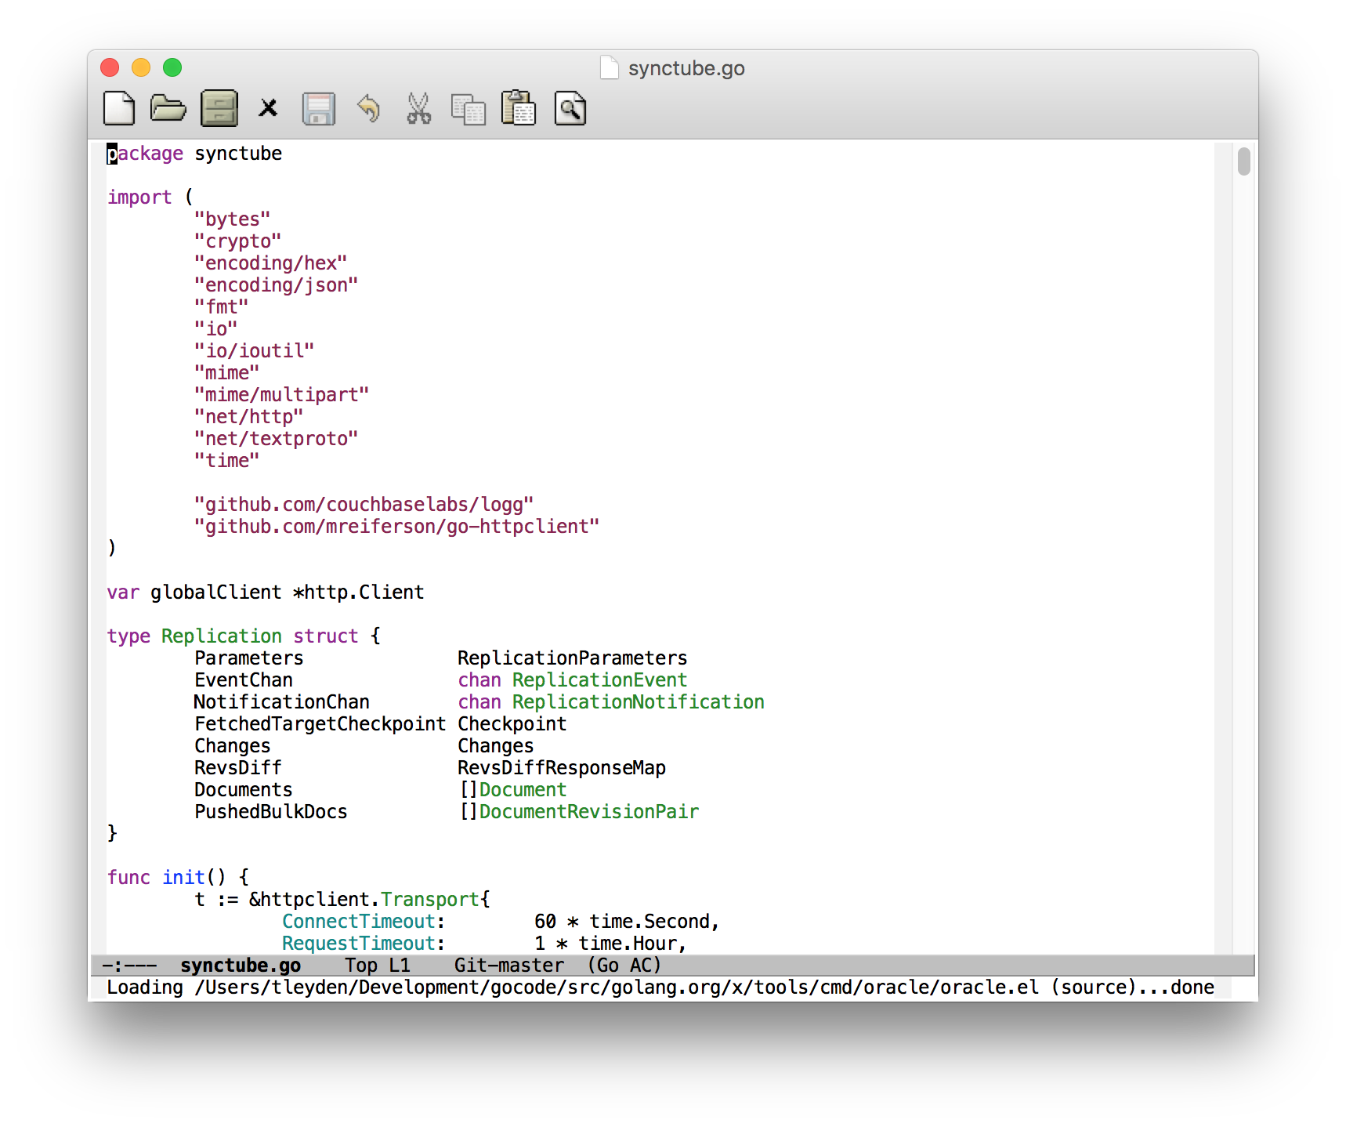Click the Parameters field name
Image resolution: width=1346 pixels, height=1127 pixels.
tap(248, 658)
